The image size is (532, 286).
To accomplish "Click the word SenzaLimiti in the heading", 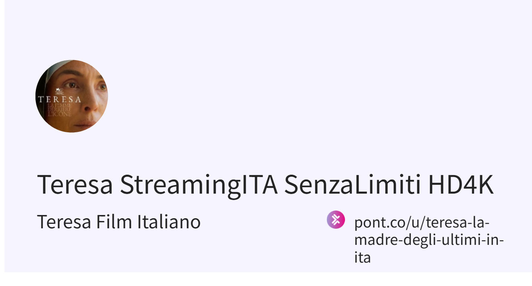I will (353, 185).
